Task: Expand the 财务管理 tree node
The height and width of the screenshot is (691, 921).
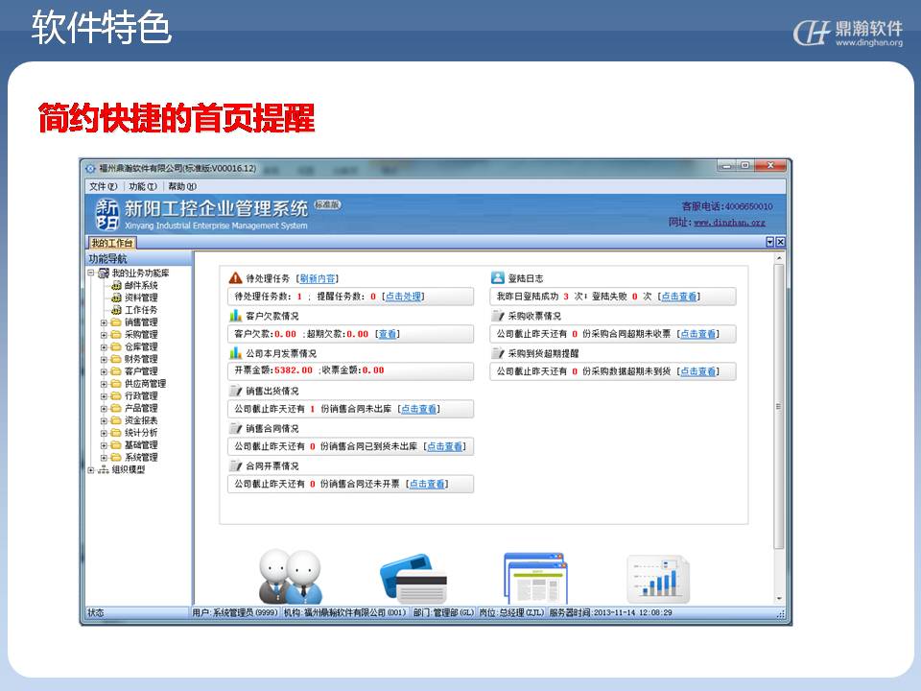Action: click(104, 360)
